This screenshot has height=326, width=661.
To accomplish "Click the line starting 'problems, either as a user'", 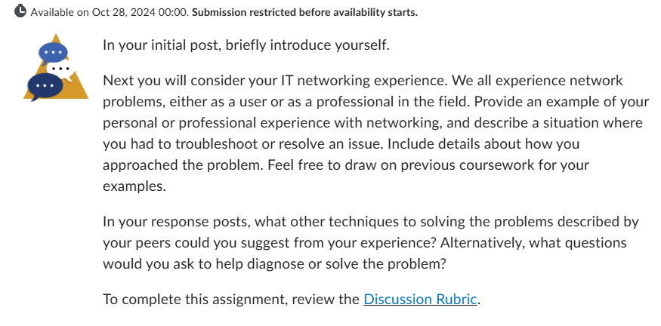I will pyautogui.click(x=375, y=102).
